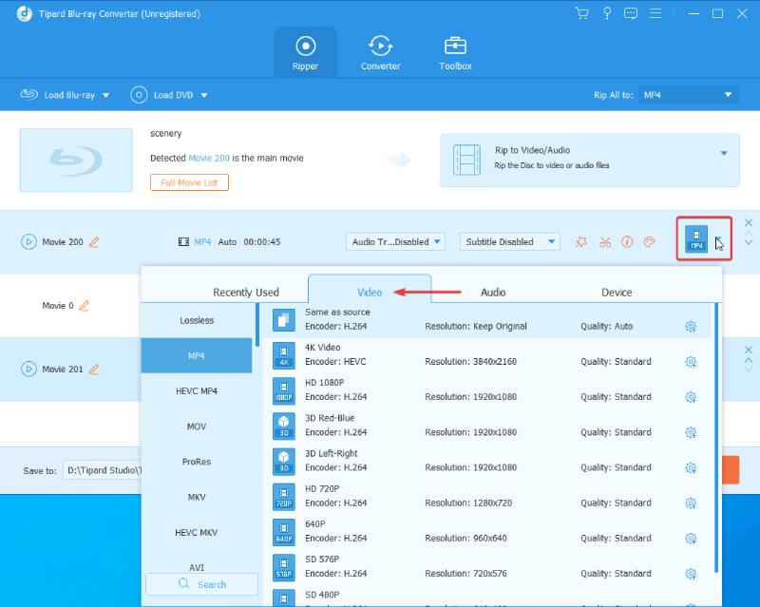
Task: Select AVI format category
Action: click(197, 567)
